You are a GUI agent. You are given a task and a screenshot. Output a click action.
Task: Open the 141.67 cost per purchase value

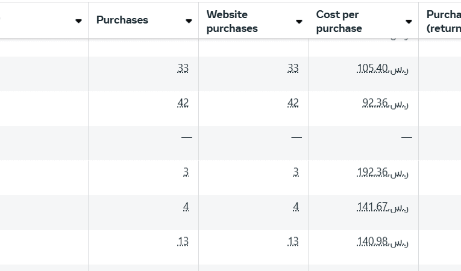coord(383,207)
